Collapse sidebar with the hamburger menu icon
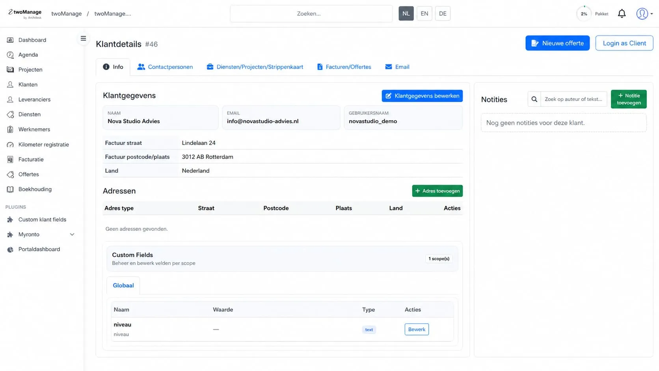The width and height of the screenshot is (659, 371). click(83, 39)
